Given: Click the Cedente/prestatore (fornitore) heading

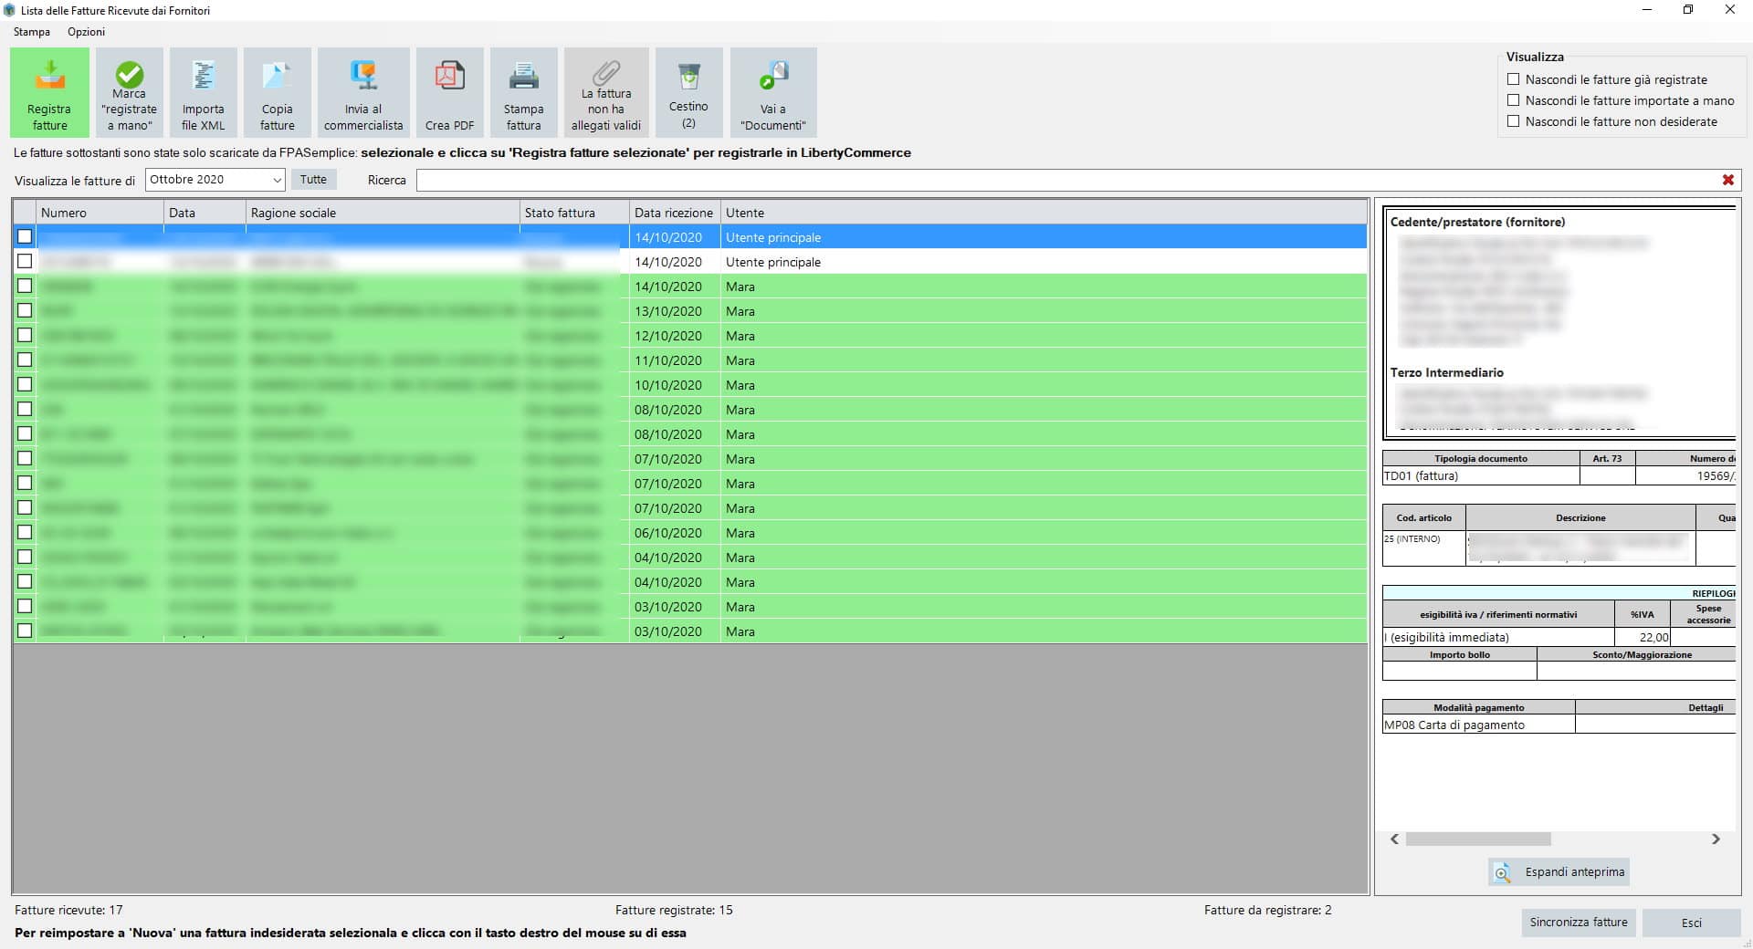Looking at the screenshot, I should pyautogui.click(x=1477, y=222).
